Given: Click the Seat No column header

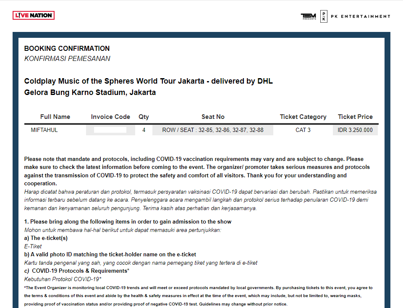Looking at the screenshot, I should (213, 117).
